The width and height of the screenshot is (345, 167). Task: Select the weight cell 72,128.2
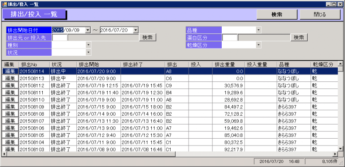click(228, 114)
